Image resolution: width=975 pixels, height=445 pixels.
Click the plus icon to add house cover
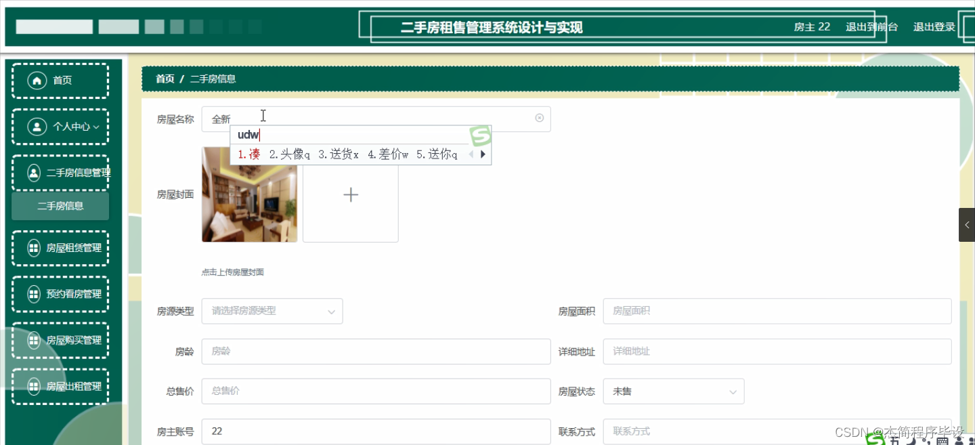pyautogui.click(x=350, y=194)
